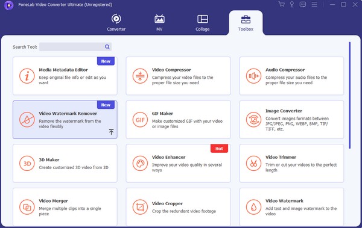Screen dimensions: 362x228
Task: Pin Video Watermark Remover to top arrow
Action: pyautogui.click(x=111, y=132)
